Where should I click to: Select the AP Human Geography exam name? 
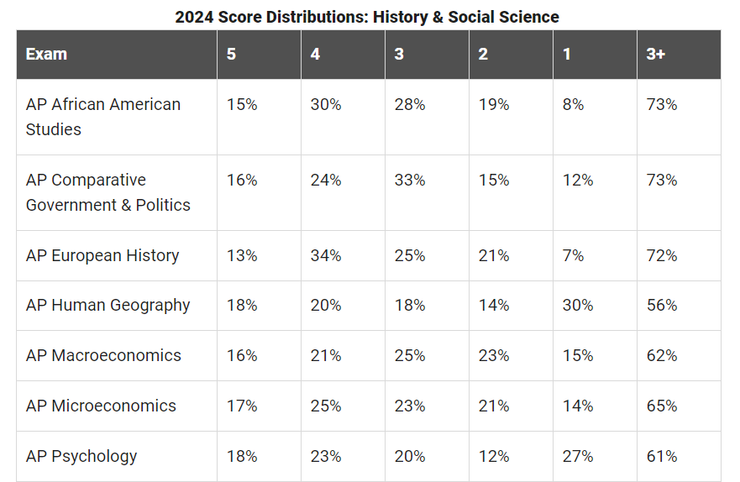tap(108, 305)
